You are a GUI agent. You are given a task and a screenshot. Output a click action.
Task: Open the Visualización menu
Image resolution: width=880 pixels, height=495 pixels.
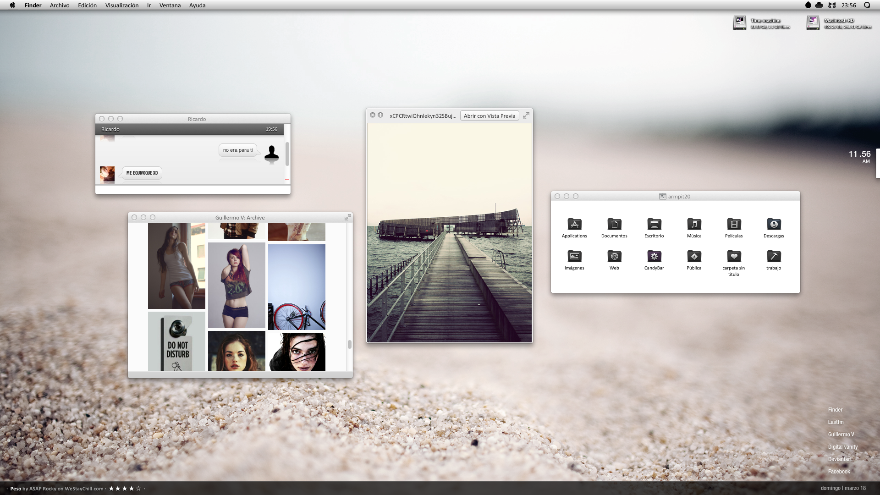pos(122,5)
